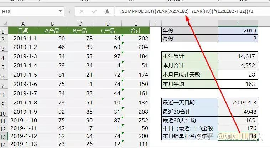
Task: Click the cancel (X) formula entry icon
Action: [x=82, y=11]
